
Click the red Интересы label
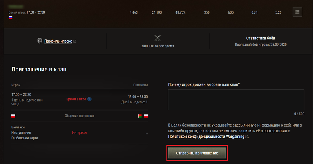(79, 133)
